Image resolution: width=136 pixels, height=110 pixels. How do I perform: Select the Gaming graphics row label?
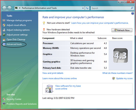tap(51, 62)
